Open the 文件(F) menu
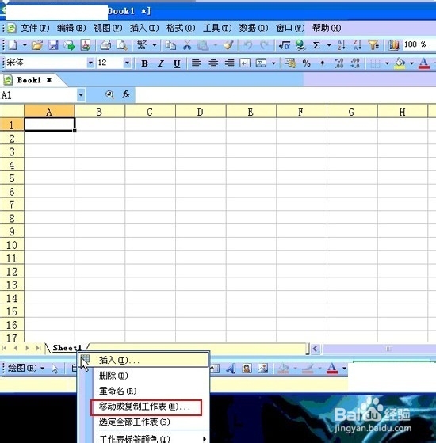 click(35, 28)
